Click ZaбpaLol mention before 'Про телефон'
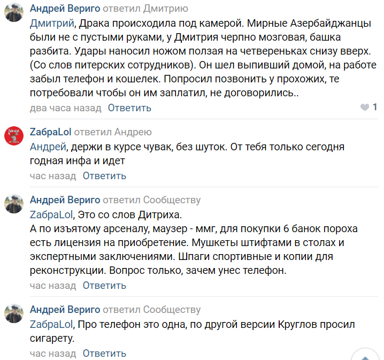 51,325
